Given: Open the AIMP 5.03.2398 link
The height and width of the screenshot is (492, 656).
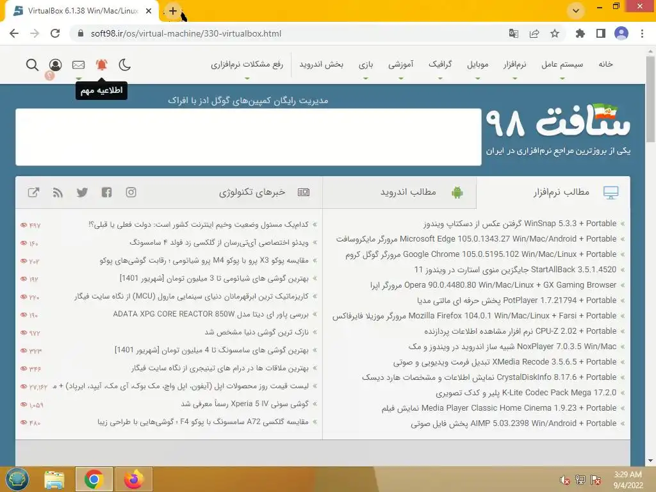Looking at the screenshot, I should tap(513, 423).
